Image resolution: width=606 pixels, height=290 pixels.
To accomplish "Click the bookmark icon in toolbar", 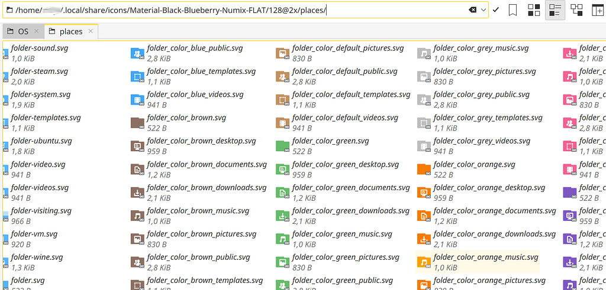I will [x=513, y=10].
